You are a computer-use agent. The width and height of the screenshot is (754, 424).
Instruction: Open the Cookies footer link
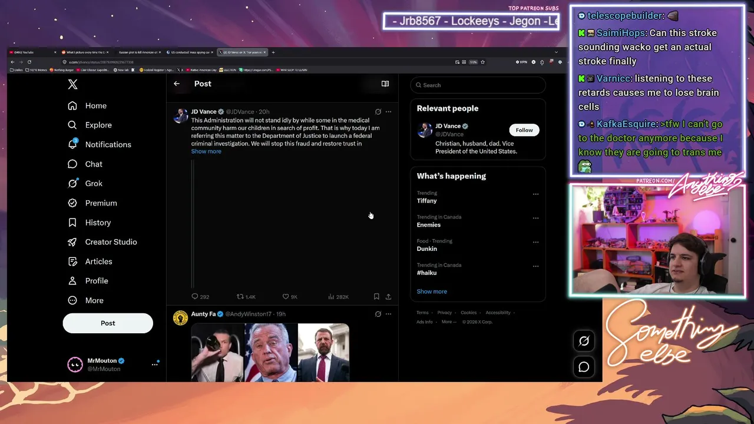click(469, 313)
